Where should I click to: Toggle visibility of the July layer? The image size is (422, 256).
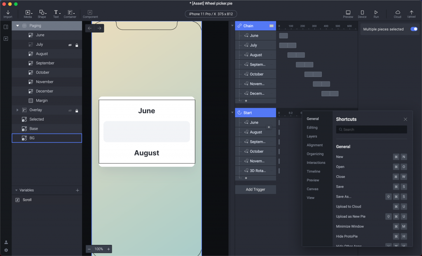[70, 45]
